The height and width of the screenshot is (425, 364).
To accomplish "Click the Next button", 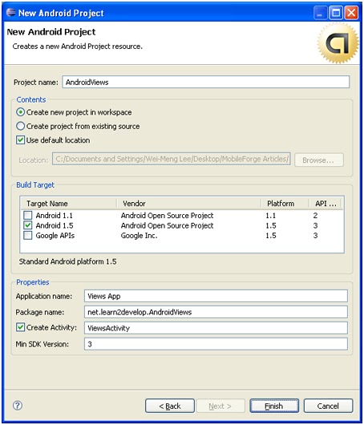I will tap(220, 406).
